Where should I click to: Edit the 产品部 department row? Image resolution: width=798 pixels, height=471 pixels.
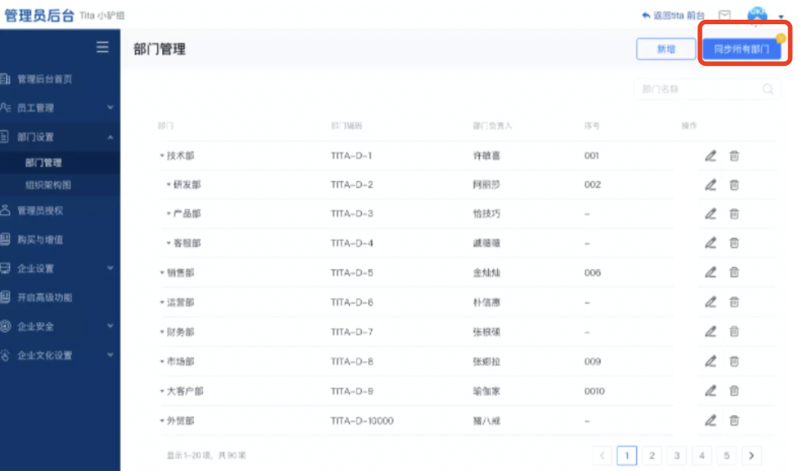[710, 214]
